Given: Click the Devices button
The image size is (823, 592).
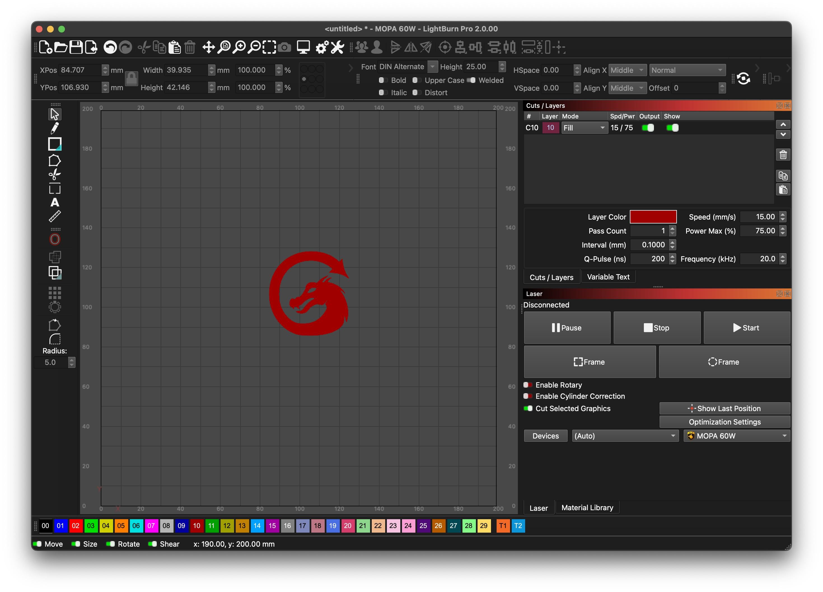Looking at the screenshot, I should 545,436.
